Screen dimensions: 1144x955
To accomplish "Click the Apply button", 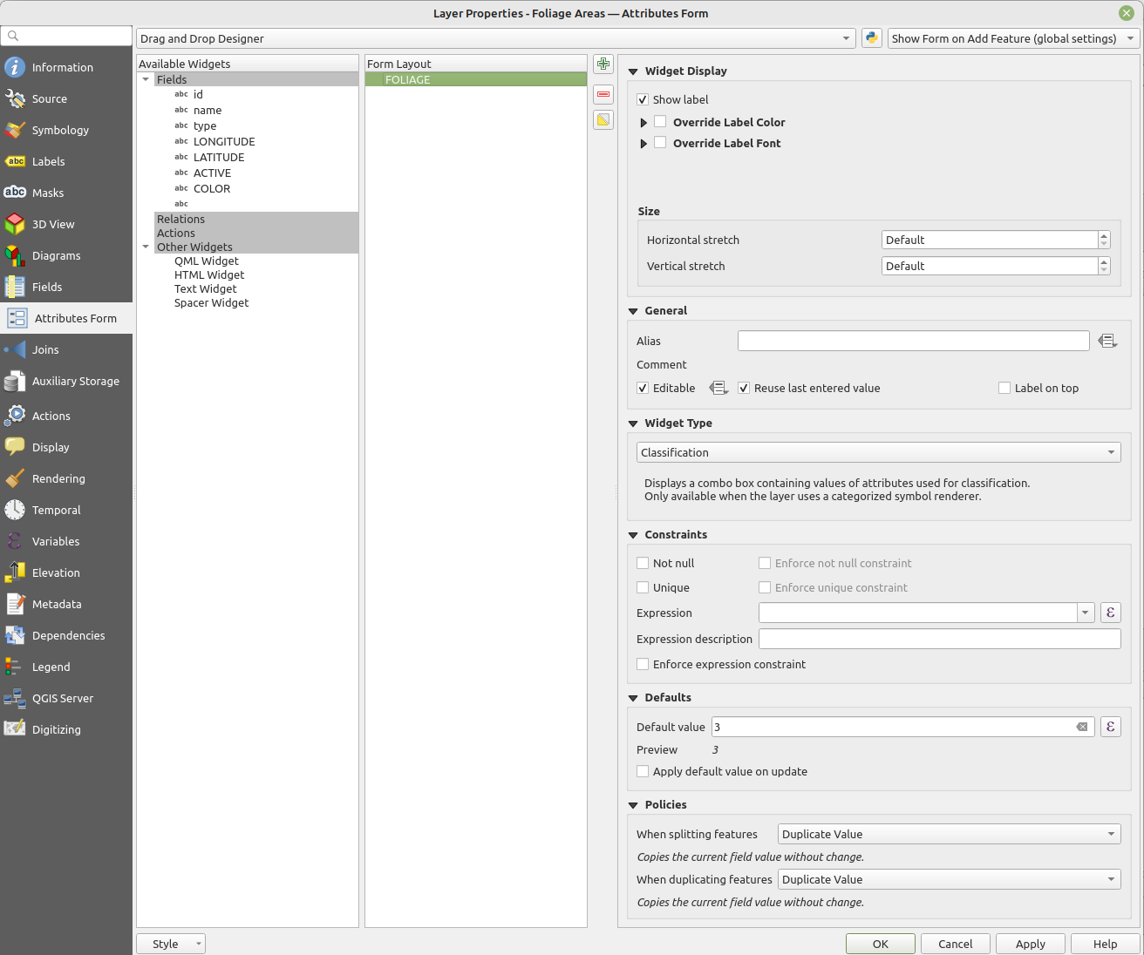I will click(x=1030, y=944).
